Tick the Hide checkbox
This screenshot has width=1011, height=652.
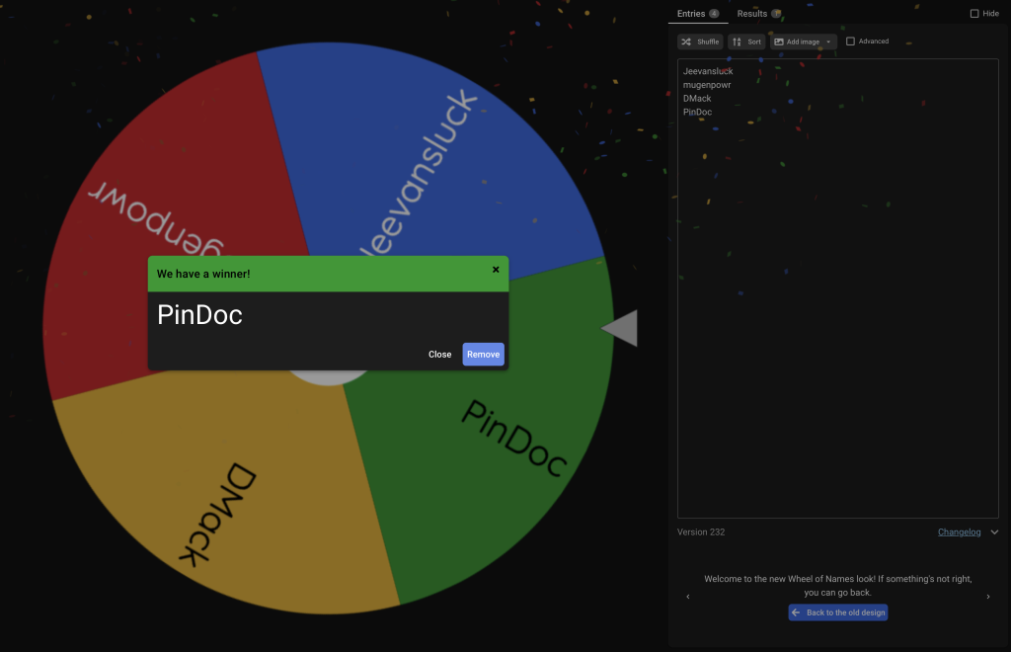(x=974, y=14)
